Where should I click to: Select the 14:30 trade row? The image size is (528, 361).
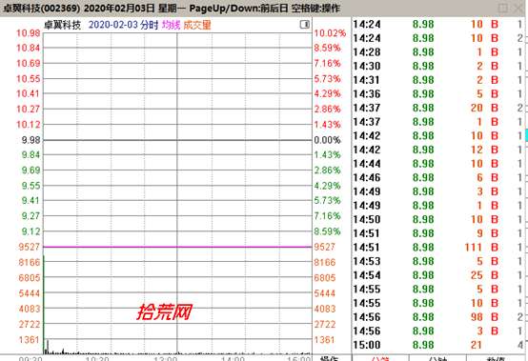coord(438,66)
